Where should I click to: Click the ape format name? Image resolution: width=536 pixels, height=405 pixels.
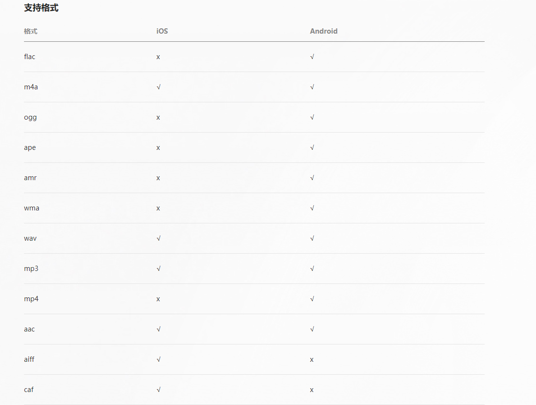(30, 147)
